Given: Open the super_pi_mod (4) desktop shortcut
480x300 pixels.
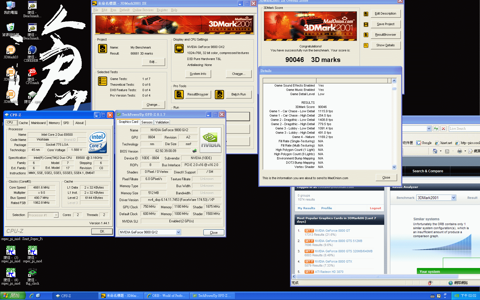Looking at the screenshot, I should point(11,276).
